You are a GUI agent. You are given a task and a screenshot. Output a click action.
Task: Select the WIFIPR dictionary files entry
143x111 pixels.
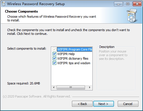click(x=73, y=58)
